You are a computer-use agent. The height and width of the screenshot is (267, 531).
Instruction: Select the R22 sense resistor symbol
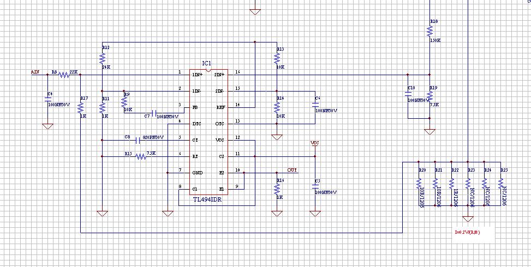pos(451,184)
